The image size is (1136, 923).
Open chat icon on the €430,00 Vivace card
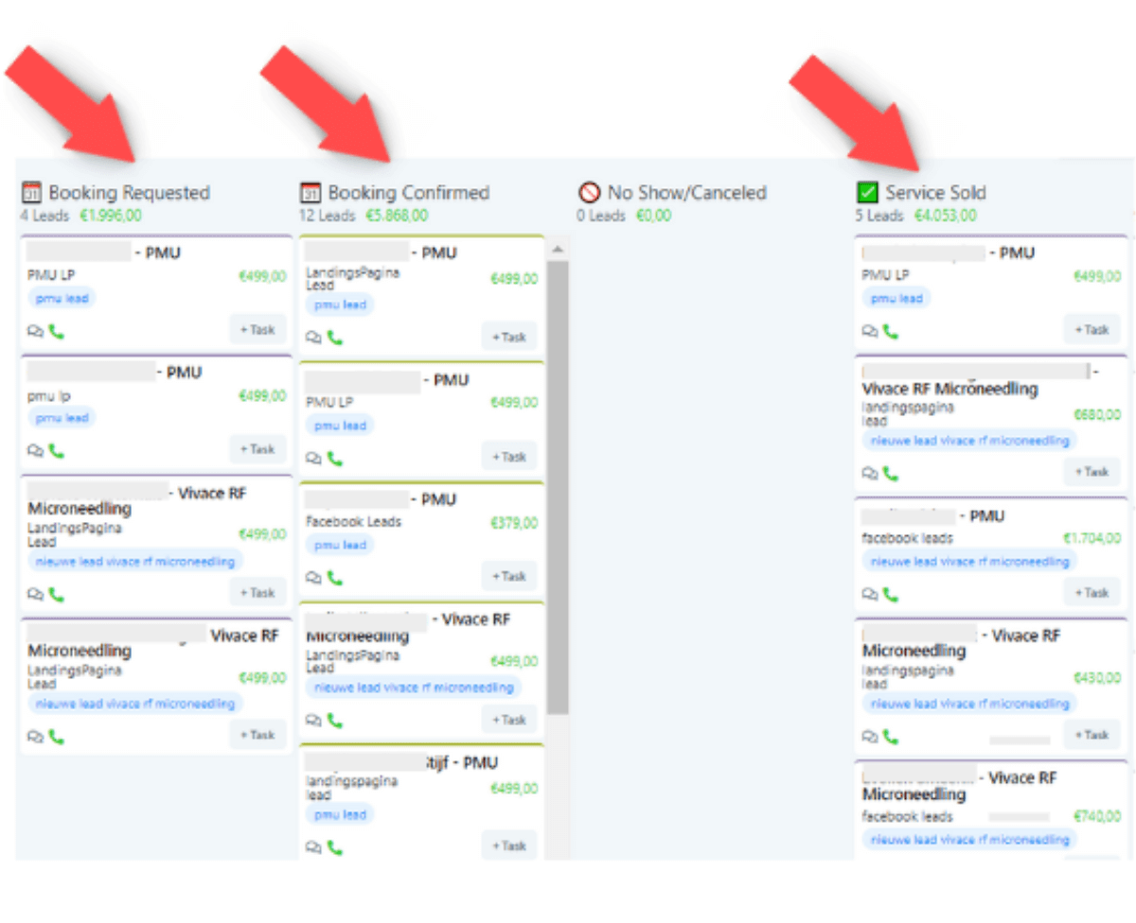click(x=870, y=737)
